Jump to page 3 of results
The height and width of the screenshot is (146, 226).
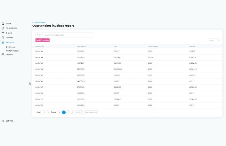tap(73, 112)
